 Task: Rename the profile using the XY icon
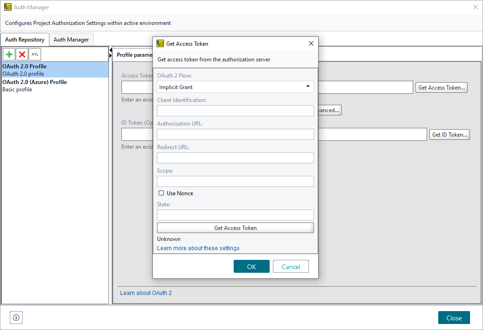point(35,54)
